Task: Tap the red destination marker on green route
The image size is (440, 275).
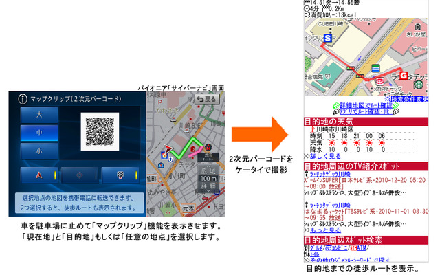Action: (x=192, y=148)
